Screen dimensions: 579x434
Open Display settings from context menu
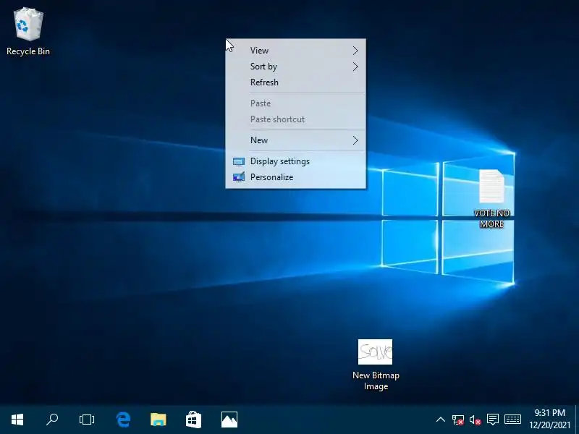click(296, 161)
